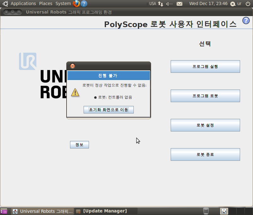Maximize the Universal Robots main window
Viewport: 253px width, 215px height.
click(19, 12)
